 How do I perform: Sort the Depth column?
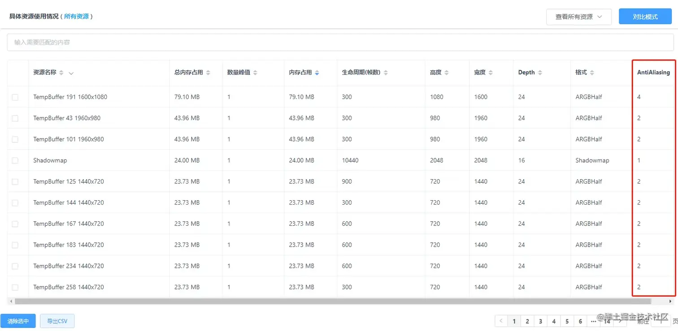[x=541, y=72]
